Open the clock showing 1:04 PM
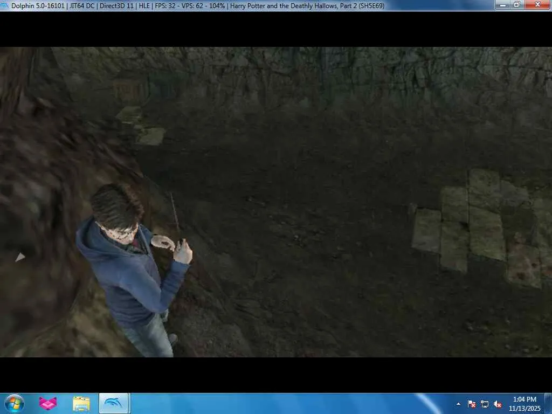 click(x=525, y=404)
